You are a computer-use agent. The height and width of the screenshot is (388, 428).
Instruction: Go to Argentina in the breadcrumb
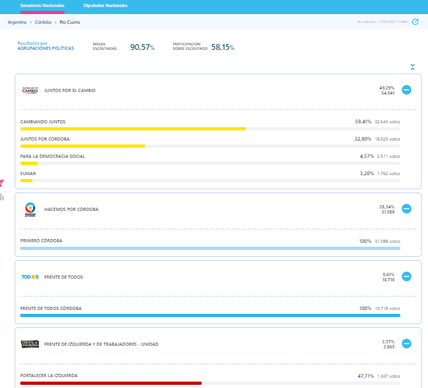click(17, 22)
